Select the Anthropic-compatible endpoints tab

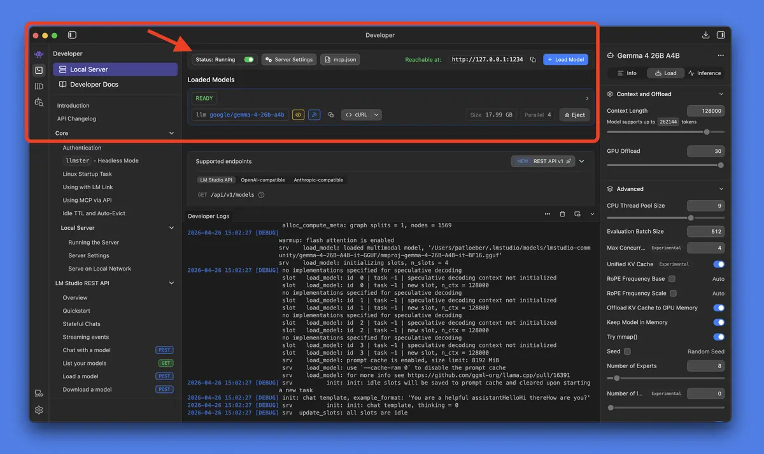coord(318,180)
